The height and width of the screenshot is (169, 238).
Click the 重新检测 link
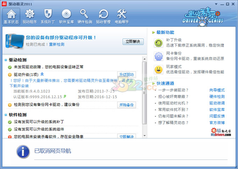(x=57, y=44)
